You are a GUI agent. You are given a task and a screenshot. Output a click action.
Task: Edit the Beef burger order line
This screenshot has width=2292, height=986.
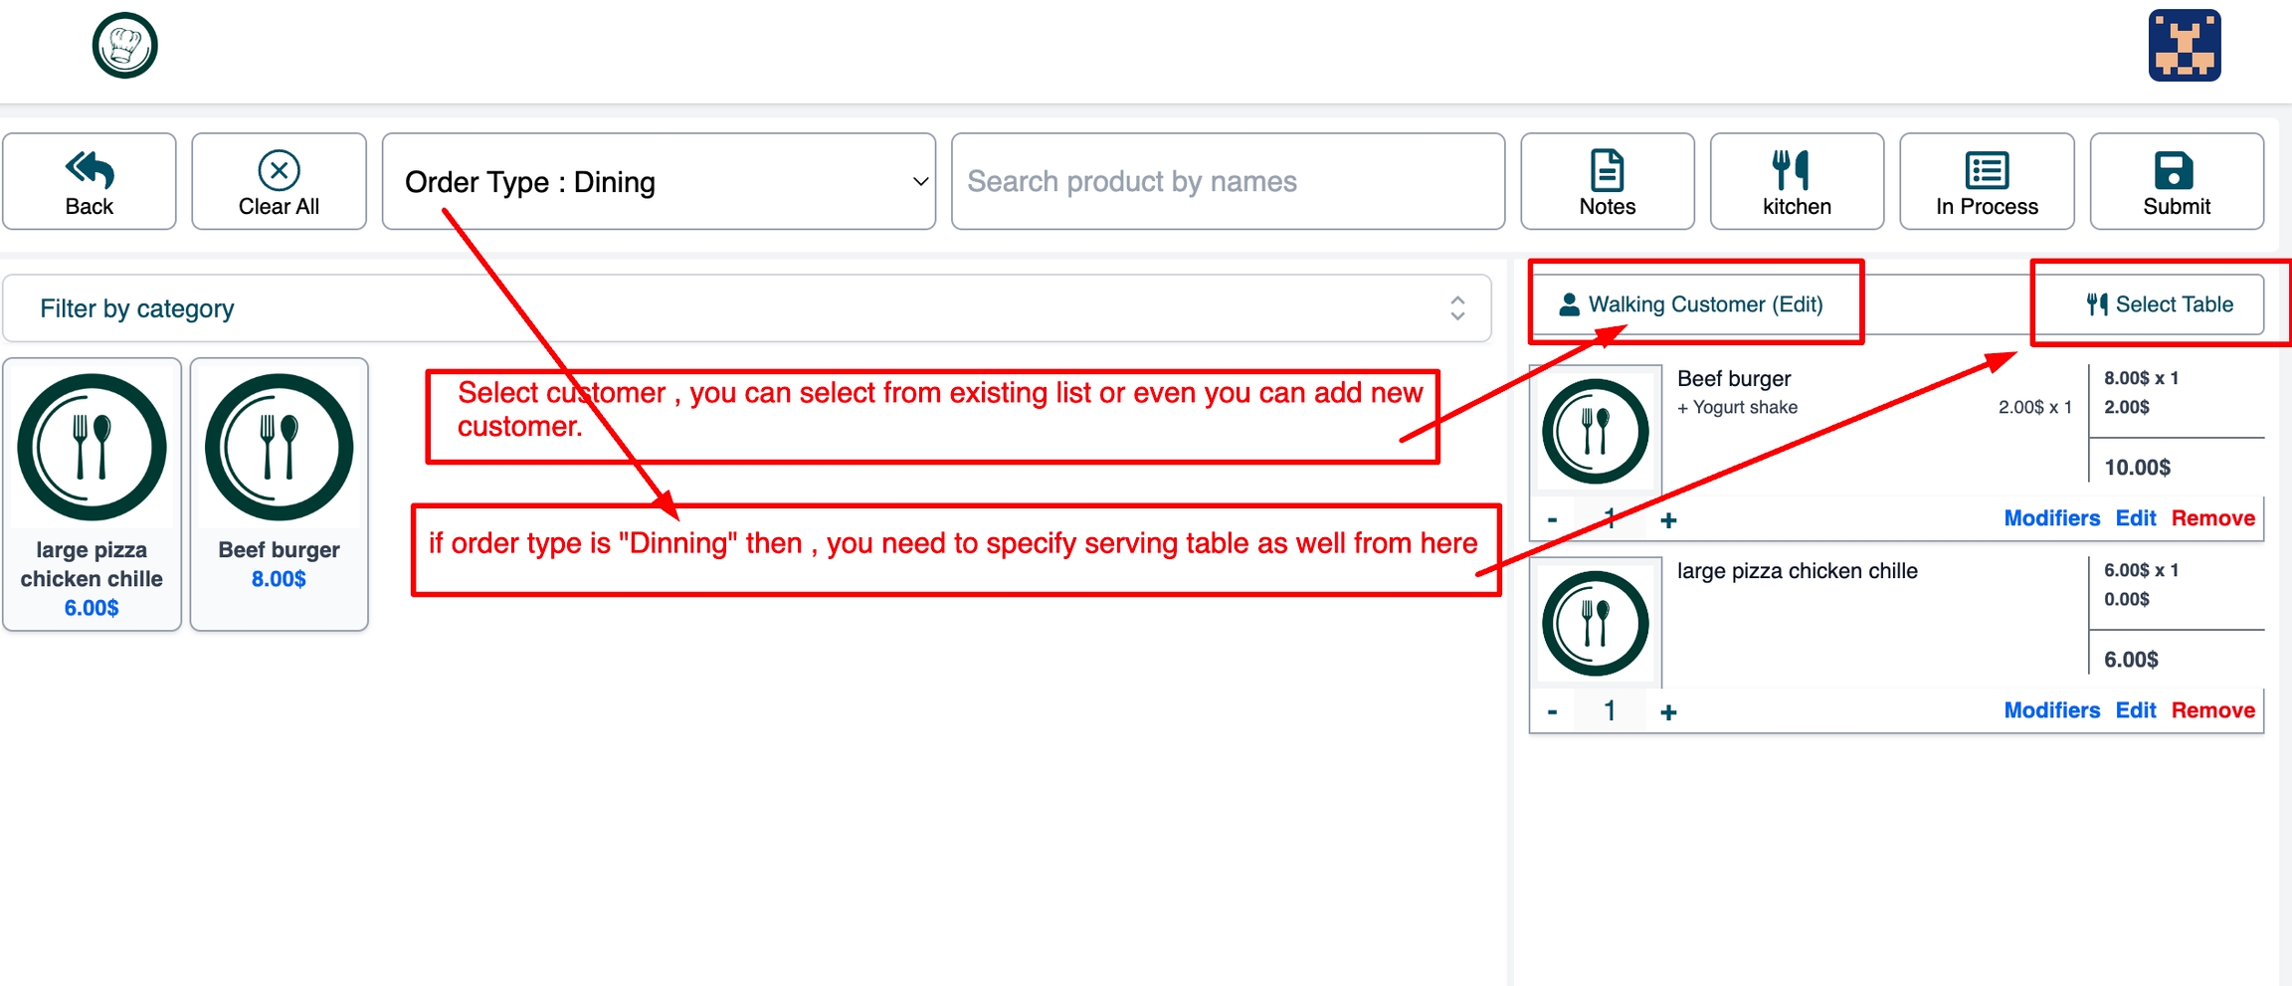(2135, 518)
